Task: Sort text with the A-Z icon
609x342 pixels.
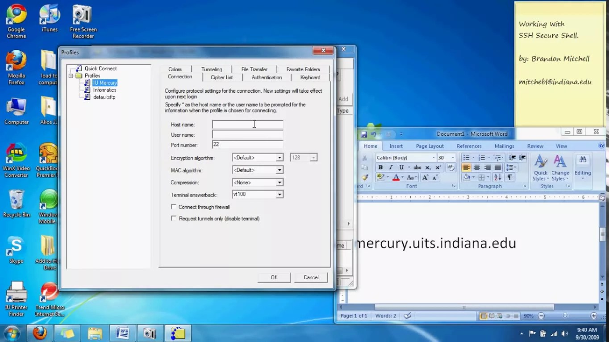Action: pyautogui.click(x=498, y=177)
